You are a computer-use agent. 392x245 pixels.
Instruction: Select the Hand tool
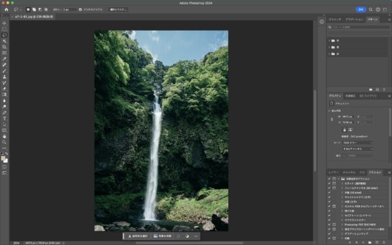point(5,137)
